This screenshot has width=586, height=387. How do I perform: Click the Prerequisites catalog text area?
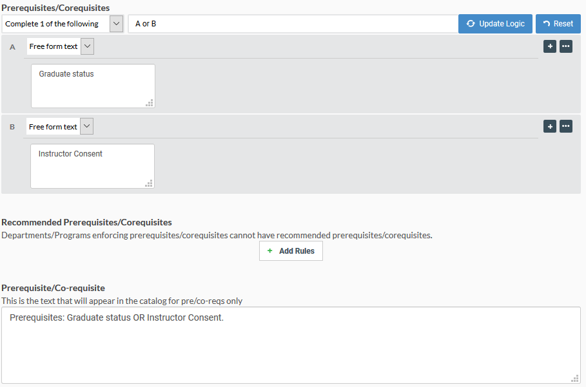291,345
